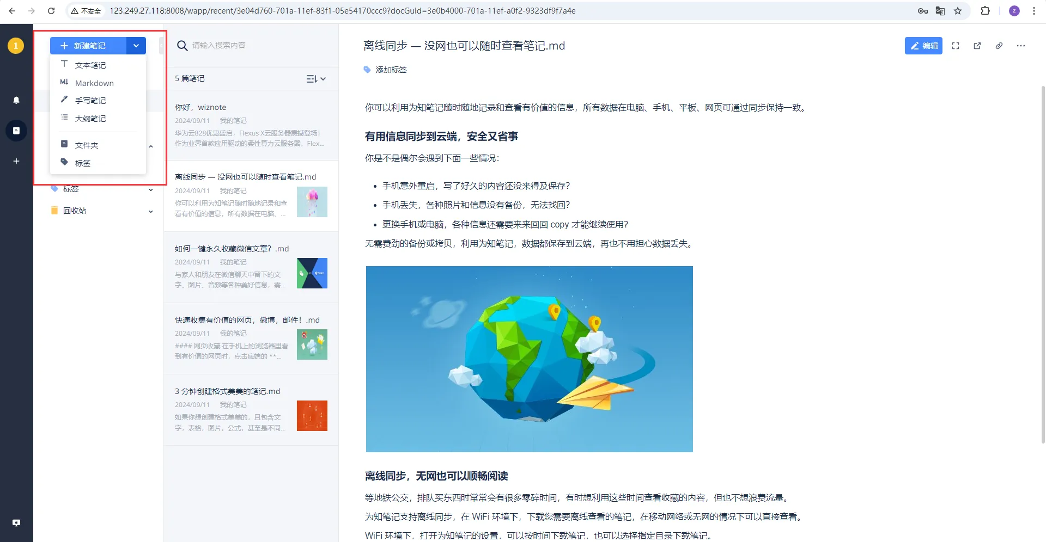Click heading 离线同步，无网也可以顺畅阅读
This screenshot has width=1046, height=542.
click(436, 476)
